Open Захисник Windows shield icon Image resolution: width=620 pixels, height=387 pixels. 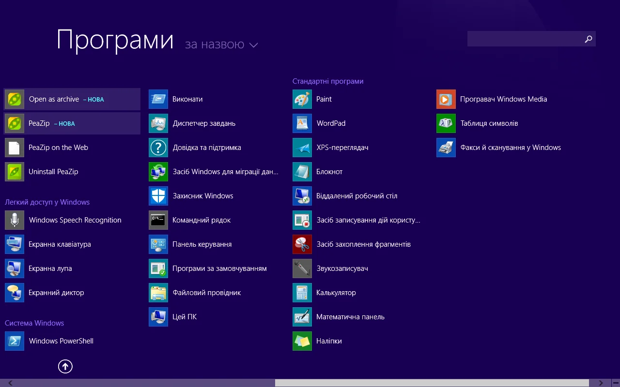(x=158, y=196)
